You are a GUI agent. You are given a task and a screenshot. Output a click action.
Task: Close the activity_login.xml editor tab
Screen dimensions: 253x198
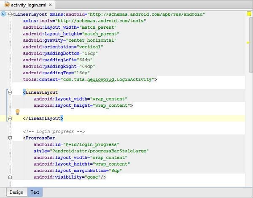click(50, 5)
